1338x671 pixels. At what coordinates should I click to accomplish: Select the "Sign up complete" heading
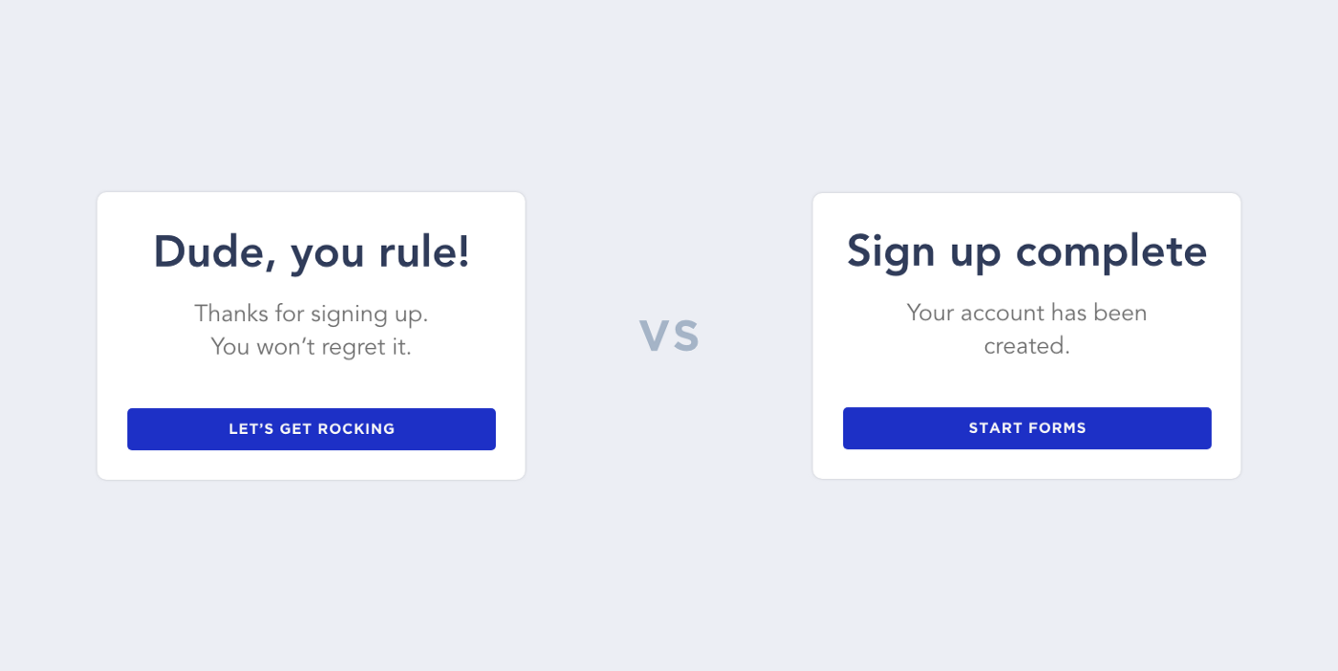coord(1027,252)
